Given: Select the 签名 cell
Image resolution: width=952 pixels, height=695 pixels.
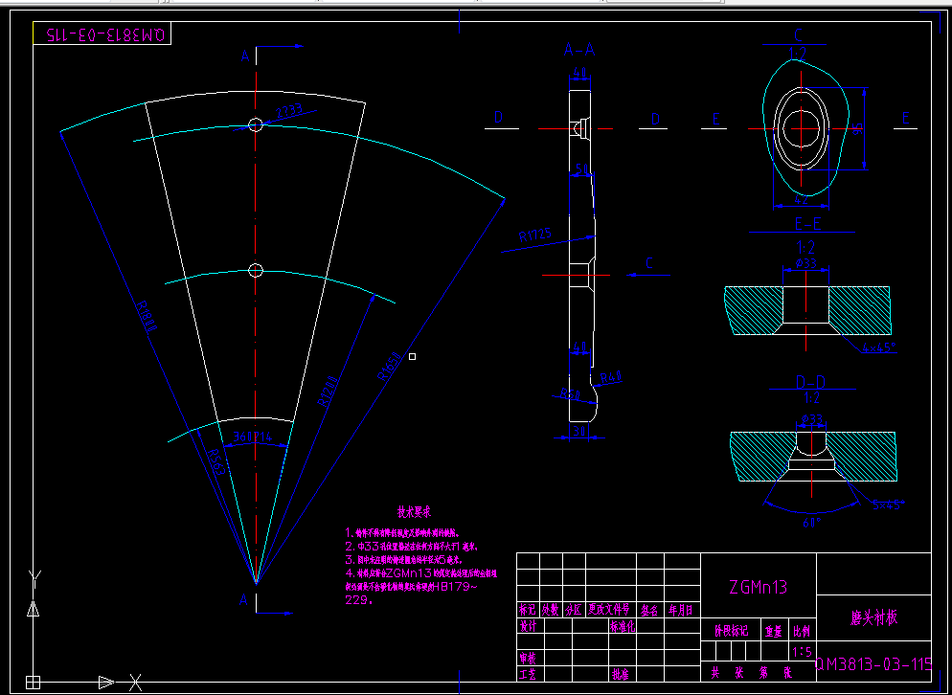Looking at the screenshot, I should [649, 610].
